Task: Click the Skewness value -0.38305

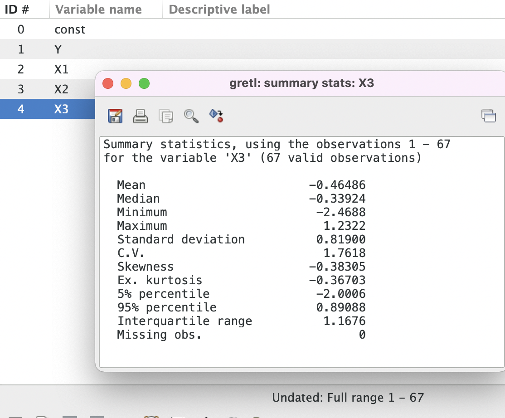Action: [337, 267]
